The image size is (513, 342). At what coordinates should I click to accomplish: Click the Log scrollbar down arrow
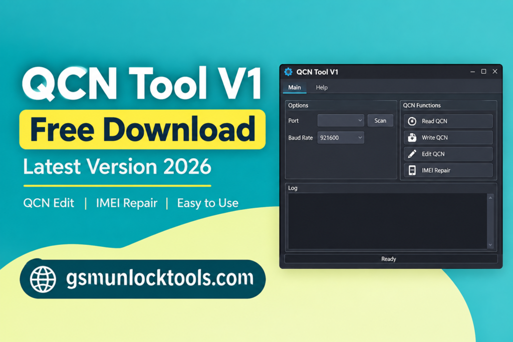490,245
